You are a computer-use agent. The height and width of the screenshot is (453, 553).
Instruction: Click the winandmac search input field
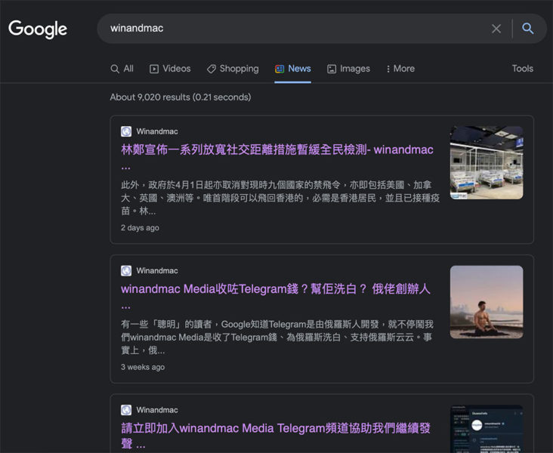[x=295, y=29]
